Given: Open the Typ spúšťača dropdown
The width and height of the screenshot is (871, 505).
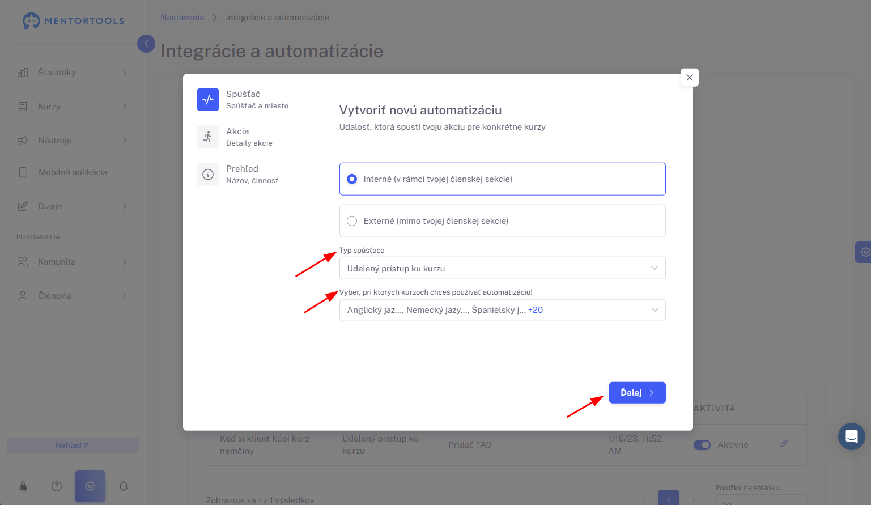Looking at the screenshot, I should tap(502, 268).
